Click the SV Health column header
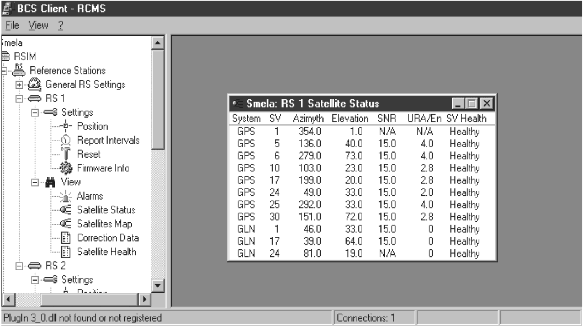The height and width of the screenshot is (327, 583). (467, 119)
